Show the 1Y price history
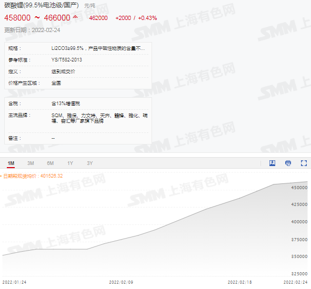Viewport: 311px width, 289px height. click(x=70, y=163)
